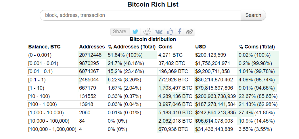Select the [10 - 100) balance range
The width and height of the screenshot is (299, 139).
[x=39, y=96]
